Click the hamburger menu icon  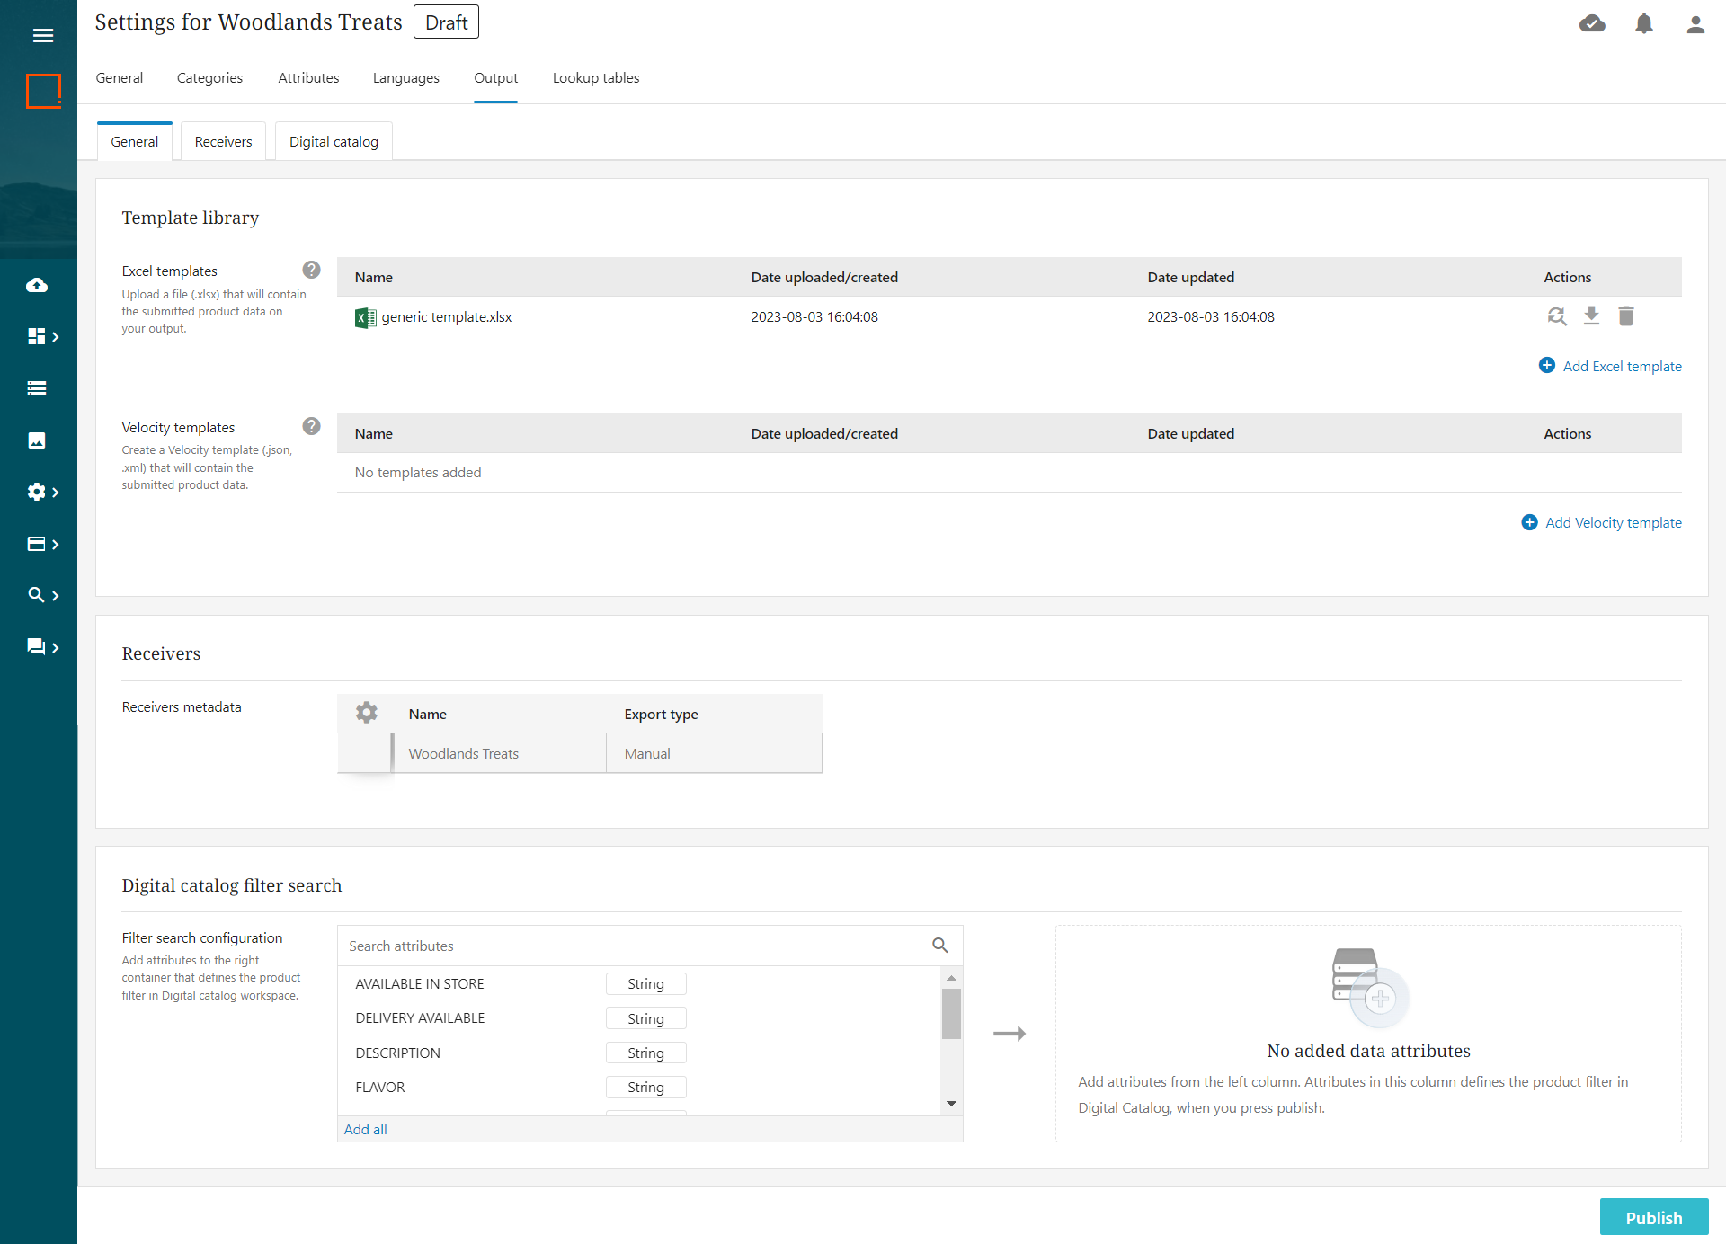pos(42,35)
